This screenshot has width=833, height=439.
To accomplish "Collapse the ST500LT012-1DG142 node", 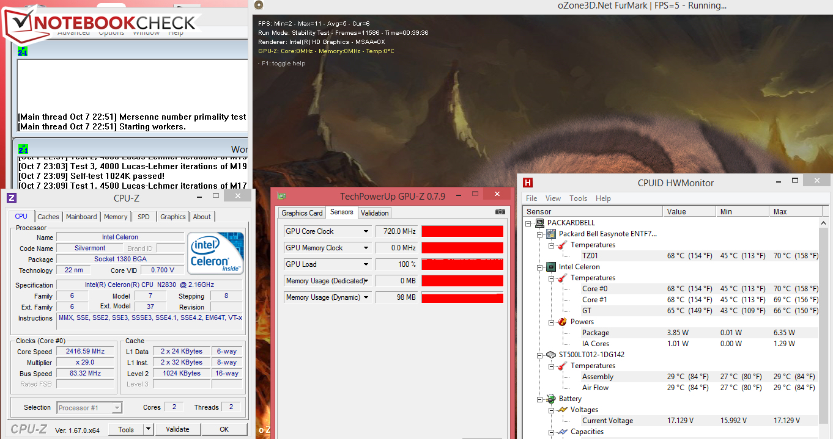I will pyautogui.click(x=540, y=355).
